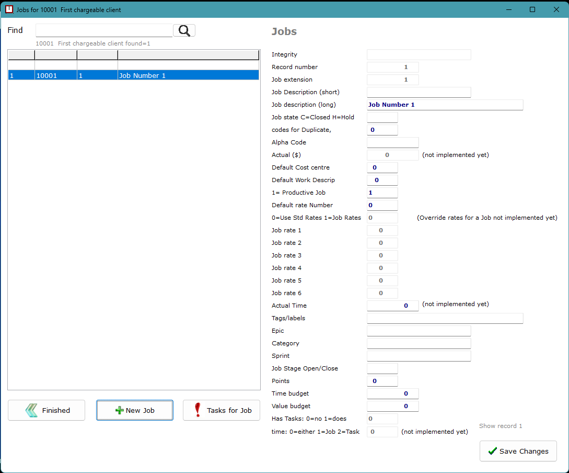Click the Finished button with back arrows
This screenshot has height=473, width=569.
pos(47,410)
